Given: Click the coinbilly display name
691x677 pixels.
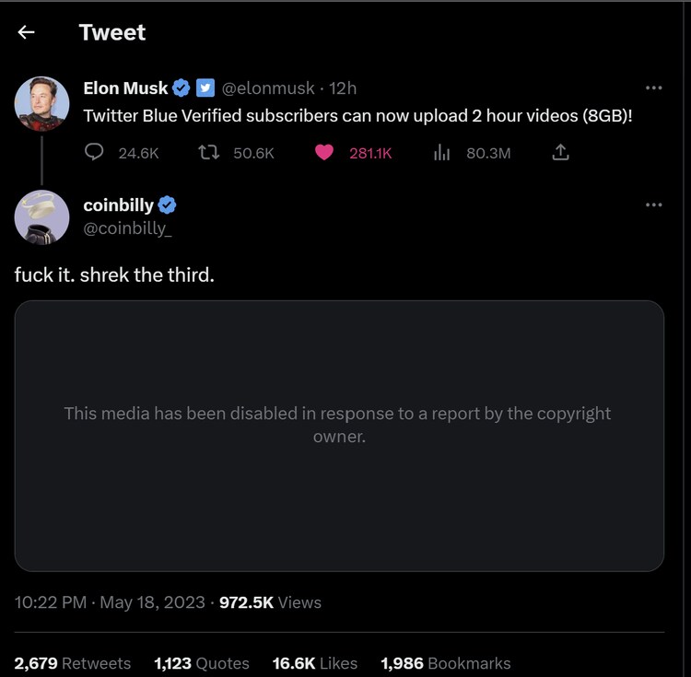Looking at the screenshot, I should (119, 205).
